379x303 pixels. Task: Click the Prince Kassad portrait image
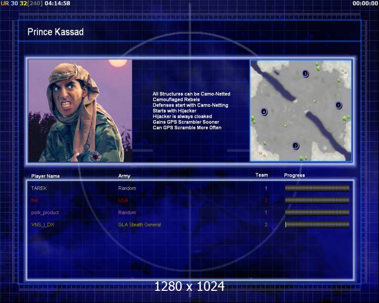pos(80,111)
